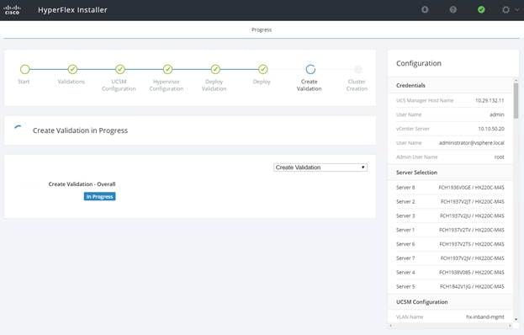
Task: Select the UCSM Configuration step checkmark
Action: pyautogui.click(x=120, y=69)
